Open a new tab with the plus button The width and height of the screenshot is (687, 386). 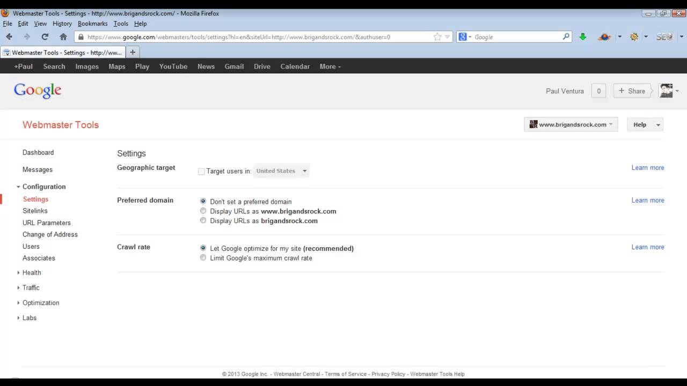[x=133, y=52]
